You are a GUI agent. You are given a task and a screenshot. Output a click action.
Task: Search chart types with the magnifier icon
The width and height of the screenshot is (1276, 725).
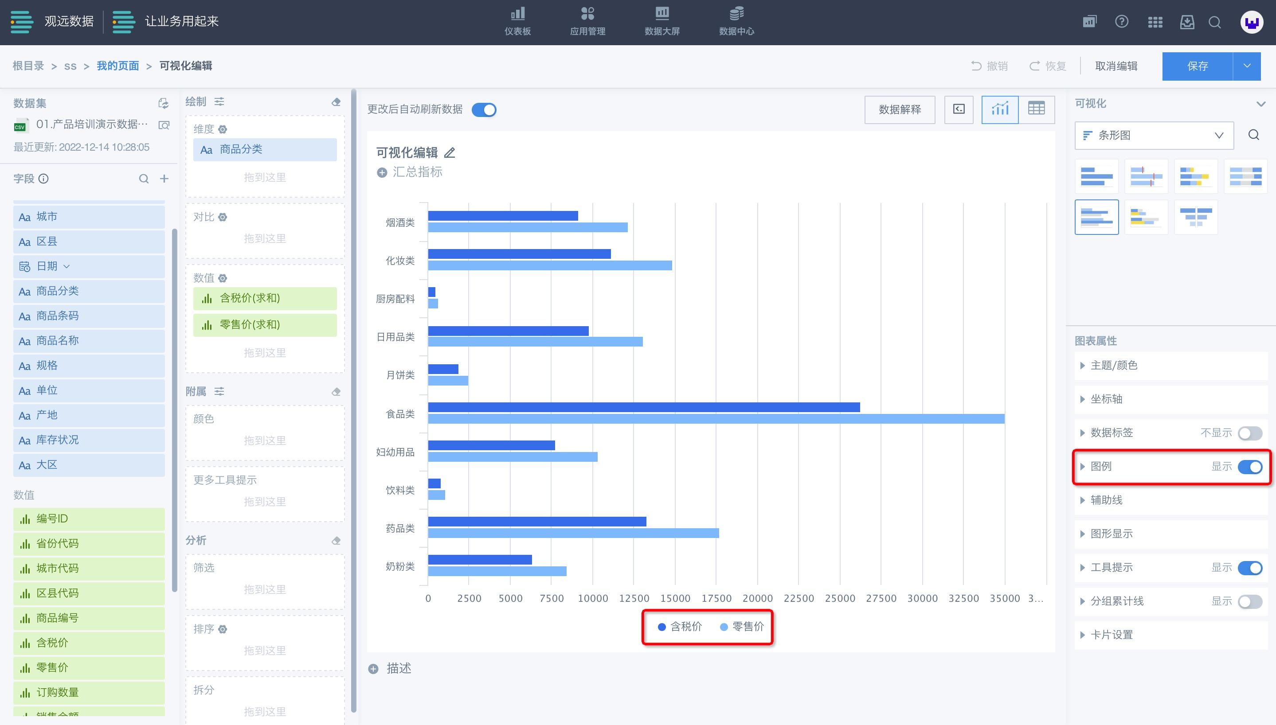[1253, 135]
